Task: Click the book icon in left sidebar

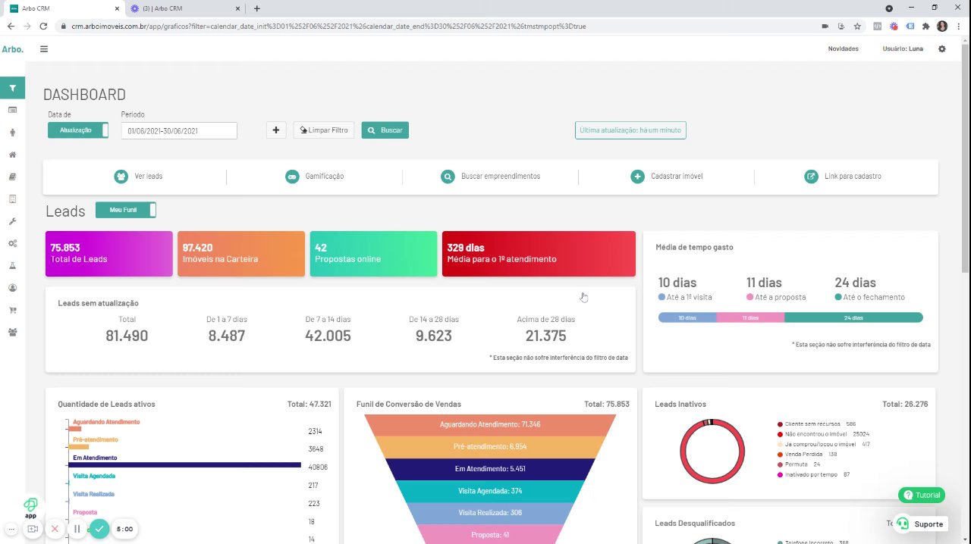Action: click(12, 177)
